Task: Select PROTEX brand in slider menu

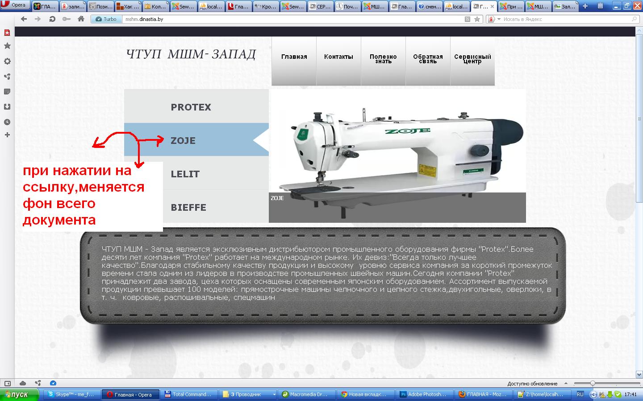Action: (196, 106)
